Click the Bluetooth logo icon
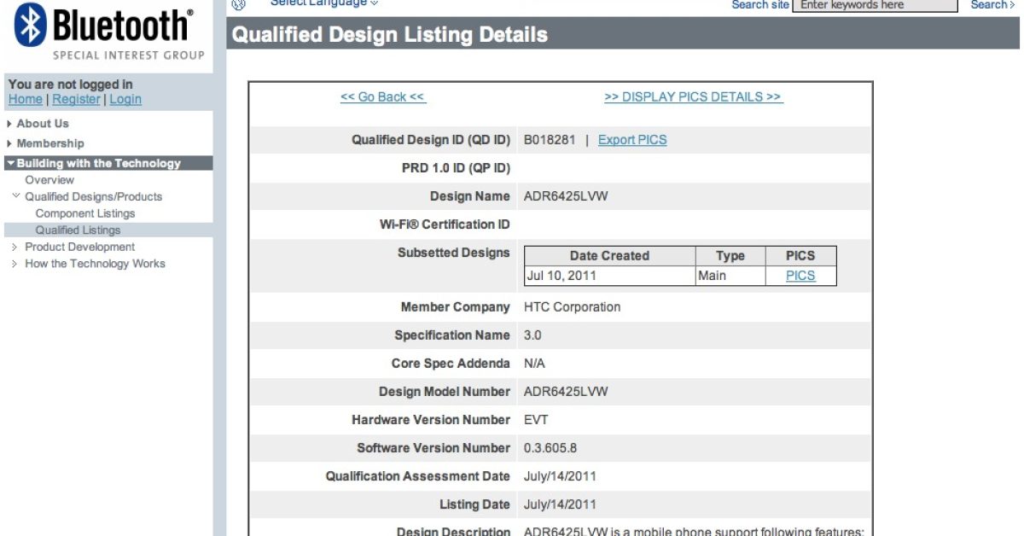 point(31,25)
